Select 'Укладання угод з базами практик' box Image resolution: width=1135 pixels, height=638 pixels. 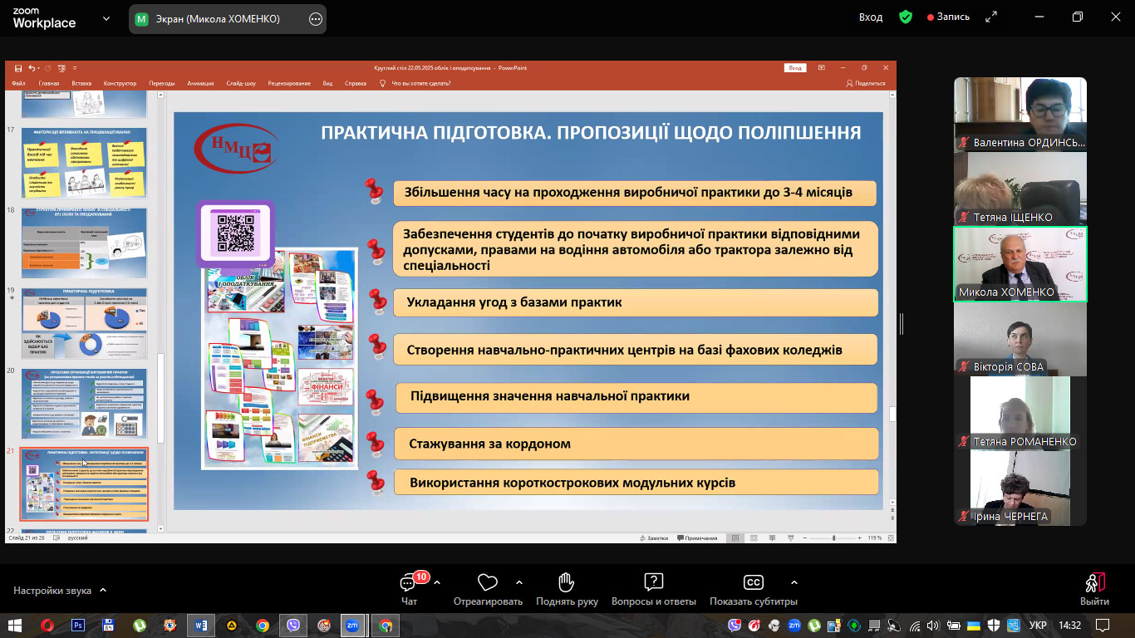pyautogui.click(x=636, y=302)
